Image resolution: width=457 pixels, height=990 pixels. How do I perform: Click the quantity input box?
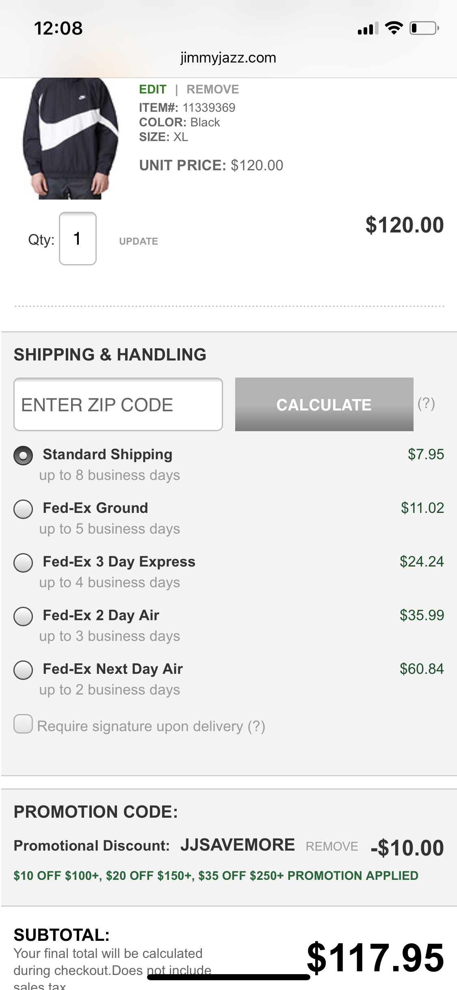(x=78, y=239)
